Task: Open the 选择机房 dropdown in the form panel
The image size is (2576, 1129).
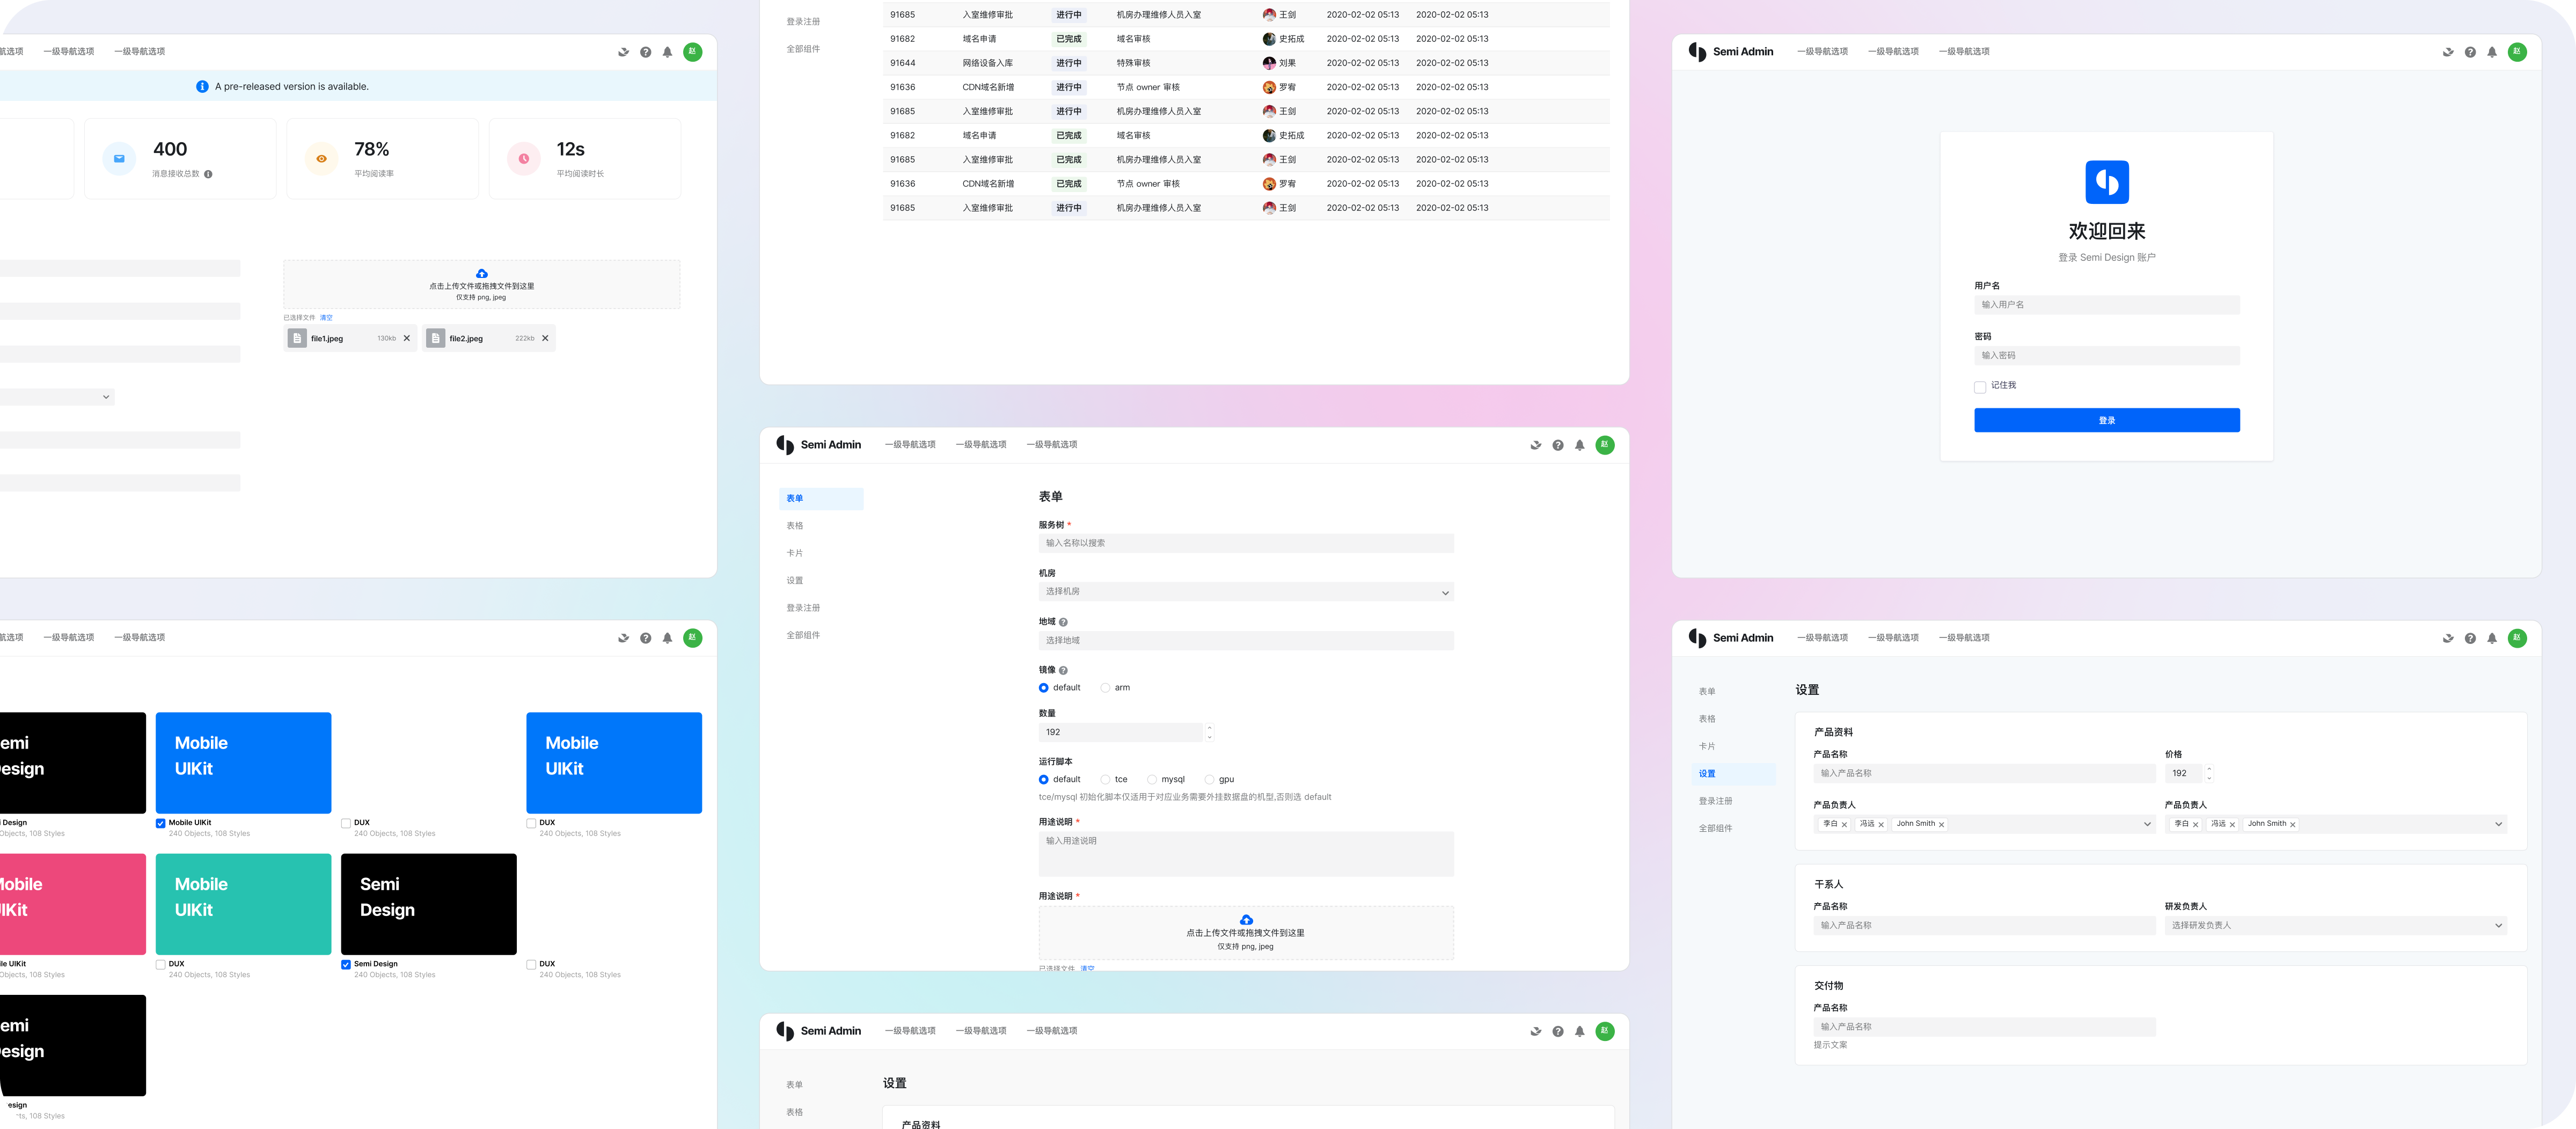Action: tap(1246, 592)
